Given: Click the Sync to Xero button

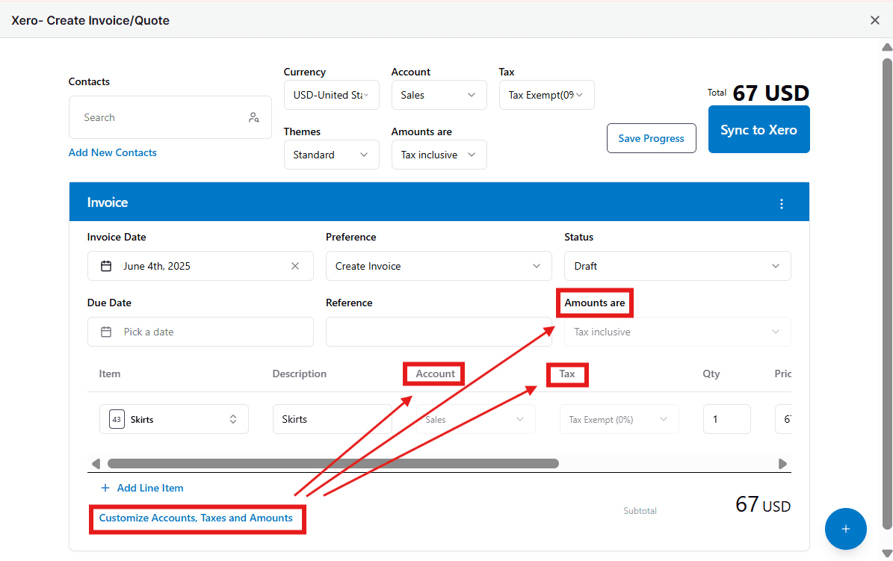Looking at the screenshot, I should 758,129.
